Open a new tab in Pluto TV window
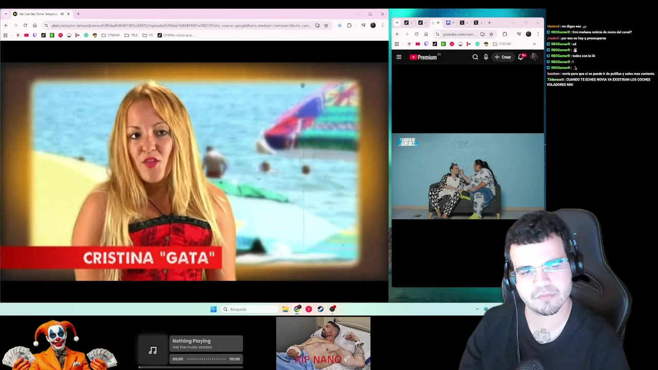The width and height of the screenshot is (658, 370). (x=78, y=14)
